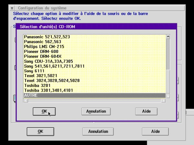The width and height of the screenshot is (194, 145).
Task: Select Texel 3024,3028,5024,5028
Action: [x=95, y=81]
